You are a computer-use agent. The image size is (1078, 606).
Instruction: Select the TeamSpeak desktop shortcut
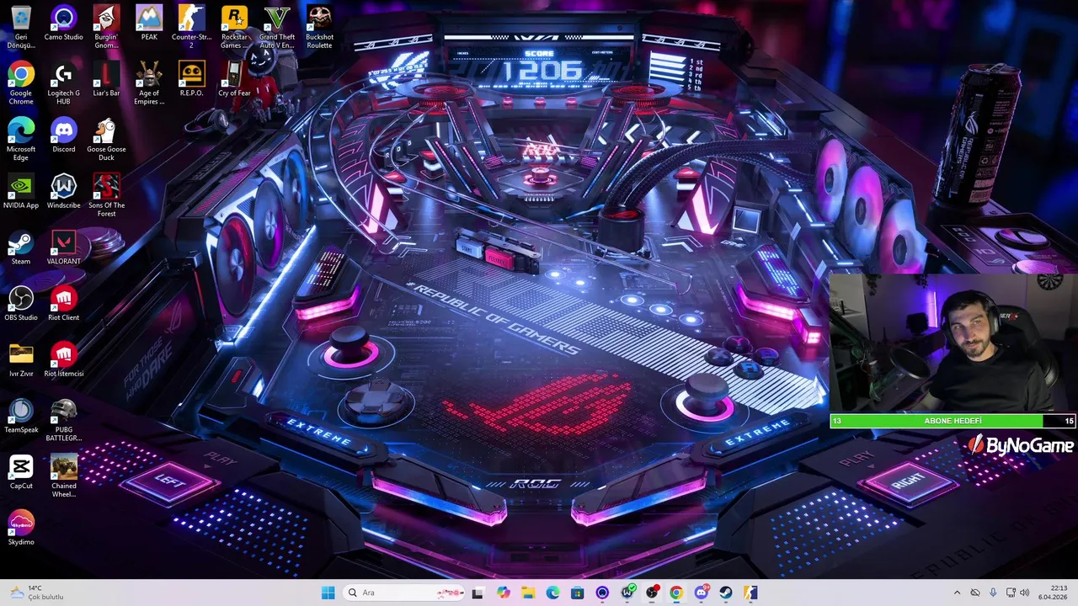pyautogui.click(x=21, y=417)
